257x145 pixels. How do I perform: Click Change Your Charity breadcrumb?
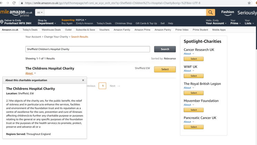[56, 37]
